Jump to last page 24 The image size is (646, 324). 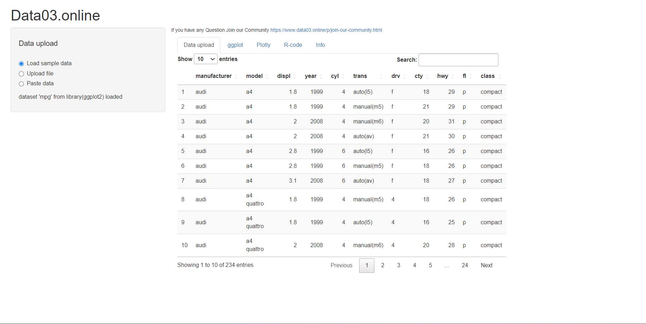tap(465, 265)
